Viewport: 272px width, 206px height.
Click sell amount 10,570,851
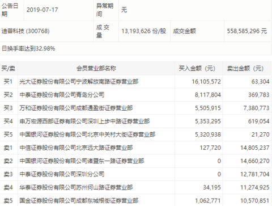click(255, 201)
